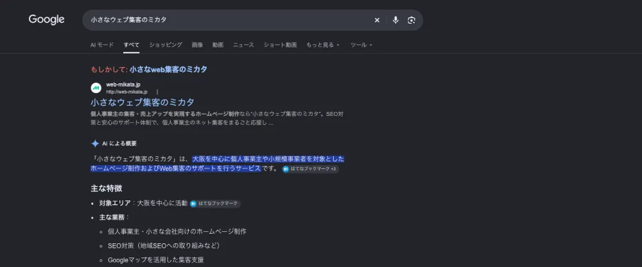Click the highlighted AI summary sentence

point(218,164)
